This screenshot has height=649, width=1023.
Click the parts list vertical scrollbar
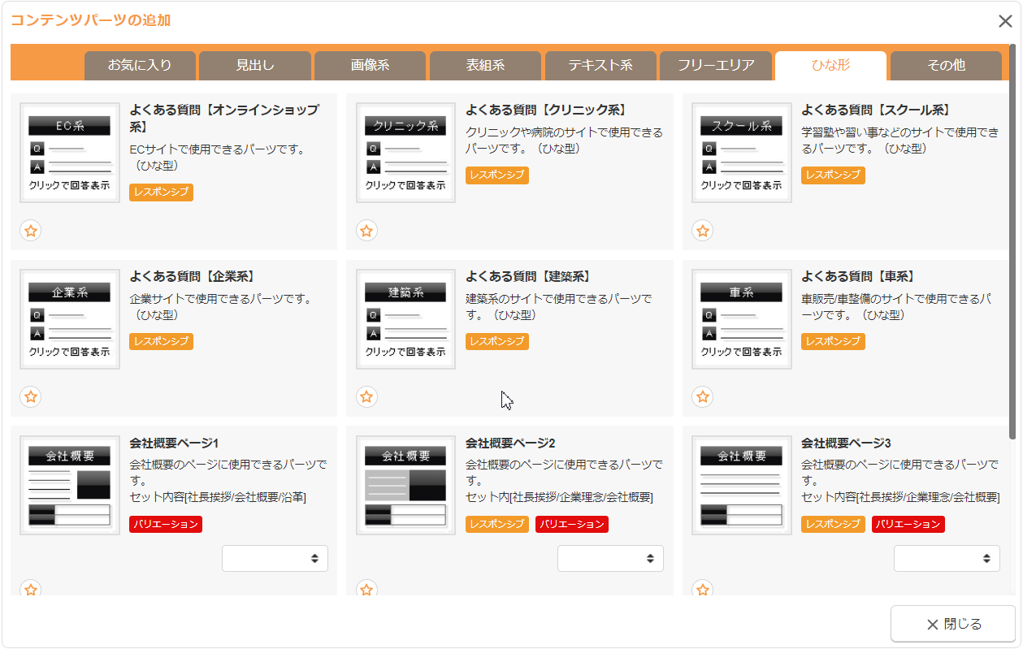[1012, 241]
